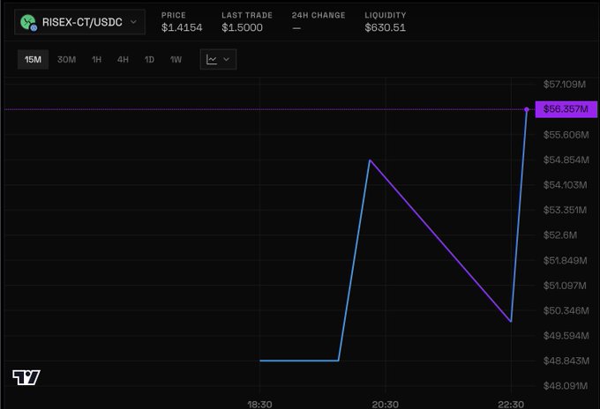This screenshot has height=409, width=600.
Task: Click the $49.594M axis label
Action: [x=566, y=336]
